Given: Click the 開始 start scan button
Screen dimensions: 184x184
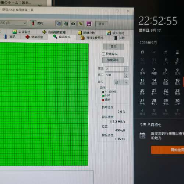Looking at the screenshot, I should point(113,46).
